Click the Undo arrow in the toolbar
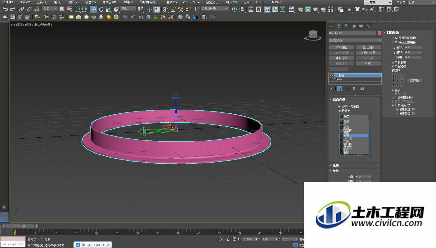Screen dimensions: 436x248 coord(5,9)
